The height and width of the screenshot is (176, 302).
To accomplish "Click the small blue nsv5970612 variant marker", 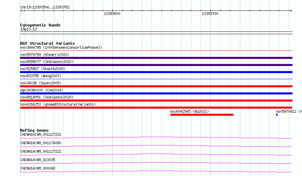I will click(x=277, y=115).
